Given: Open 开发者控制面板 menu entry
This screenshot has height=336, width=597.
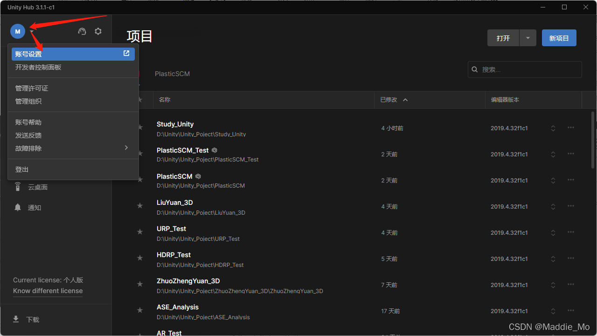Looking at the screenshot, I should [x=73, y=67].
